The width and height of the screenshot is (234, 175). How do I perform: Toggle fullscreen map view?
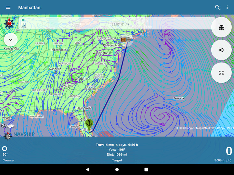click(x=221, y=73)
